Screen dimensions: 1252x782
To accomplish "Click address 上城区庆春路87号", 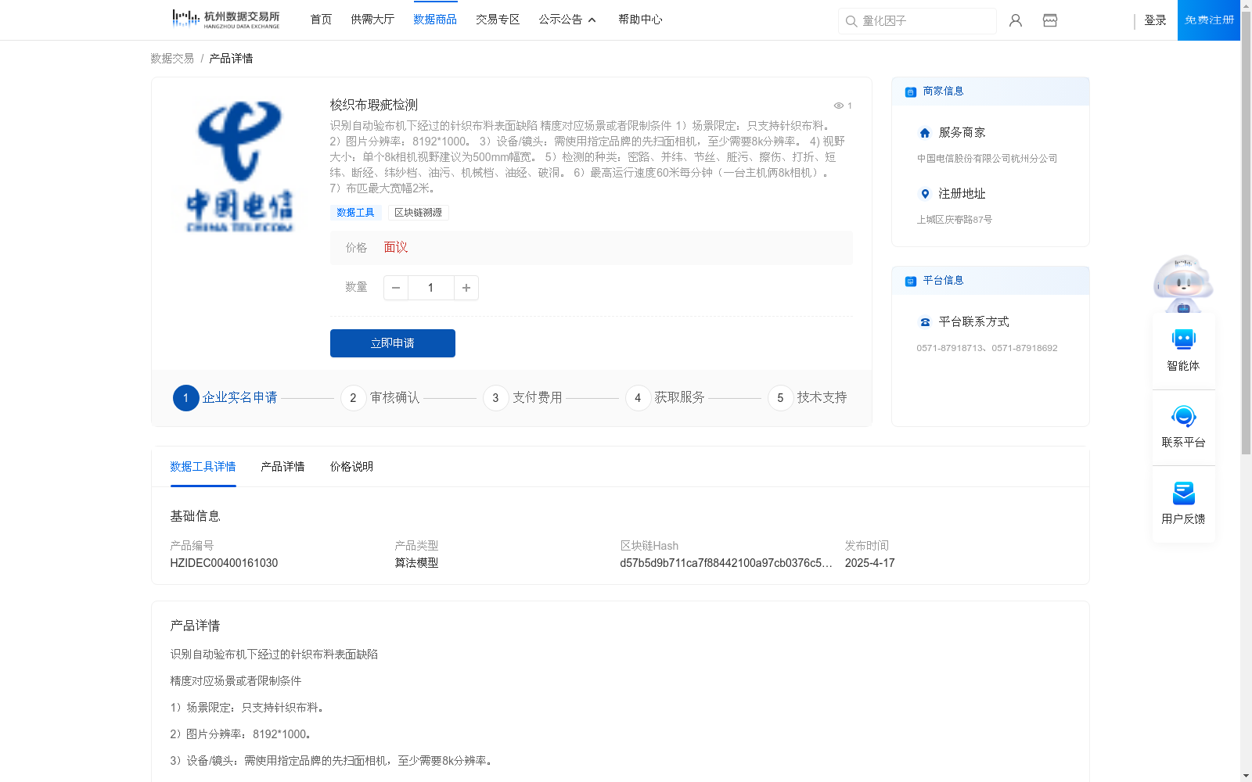I will pos(954,220).
